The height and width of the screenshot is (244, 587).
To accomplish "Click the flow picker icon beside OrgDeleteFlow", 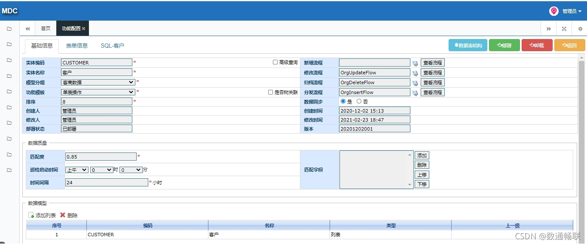I will click(416, 83).
